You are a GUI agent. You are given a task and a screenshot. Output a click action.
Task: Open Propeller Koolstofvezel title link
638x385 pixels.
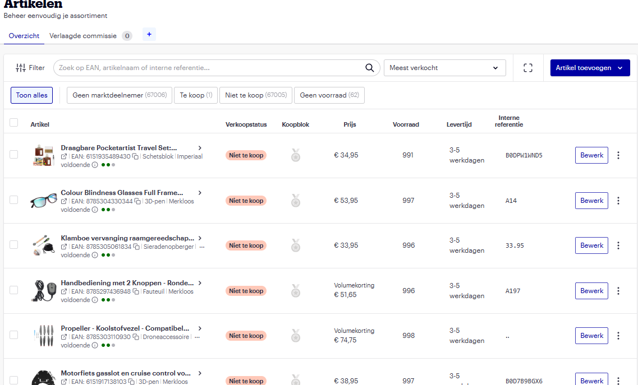point(125,328)
